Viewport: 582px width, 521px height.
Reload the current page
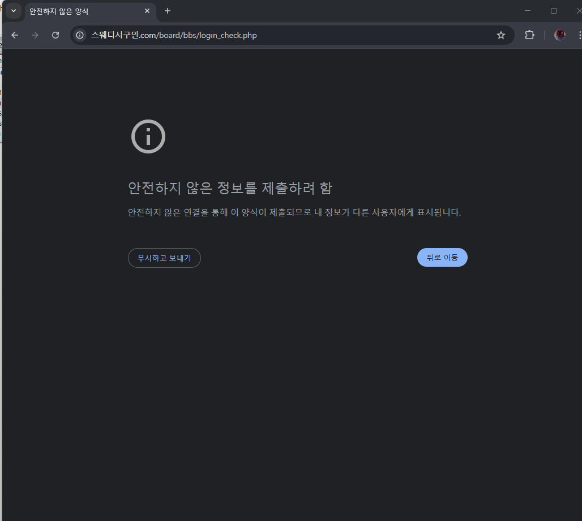tap(55, 35)
